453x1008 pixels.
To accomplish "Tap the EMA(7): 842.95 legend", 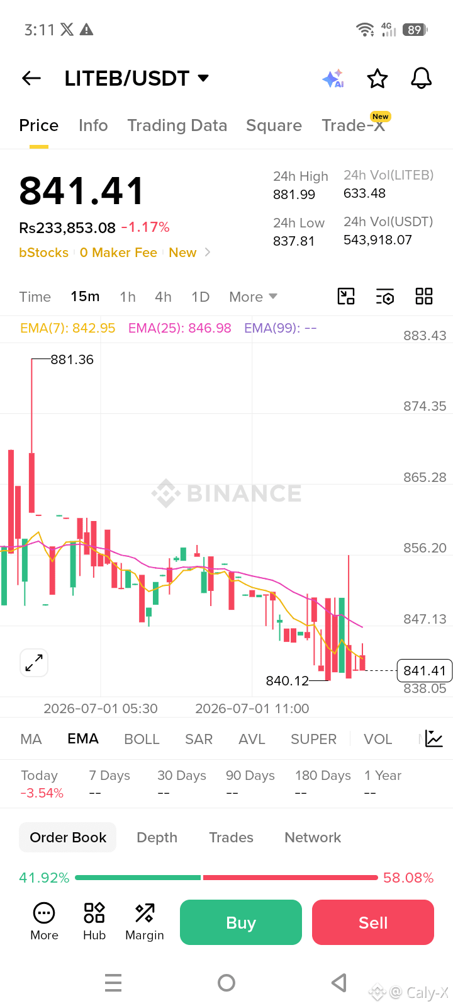I will (x=68, y=328).
